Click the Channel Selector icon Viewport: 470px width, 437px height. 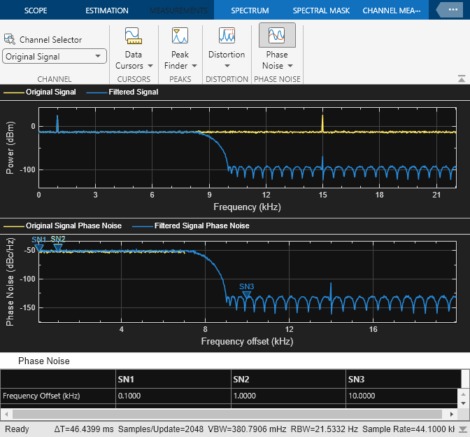pyautogui.click(x=10, y=40)
